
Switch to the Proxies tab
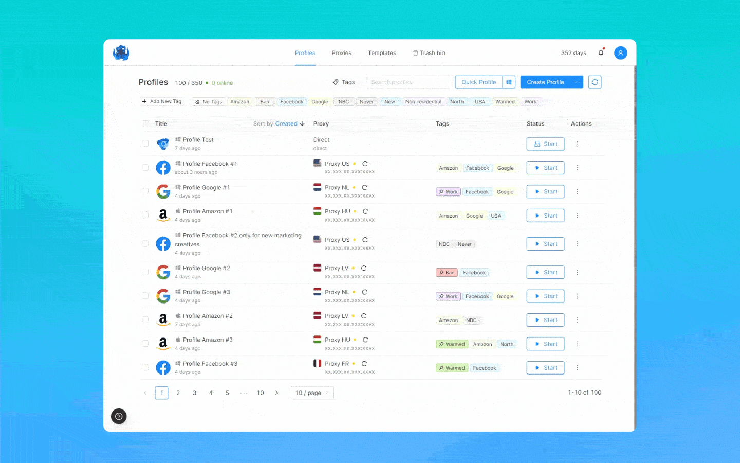click(x=341, y=52)
